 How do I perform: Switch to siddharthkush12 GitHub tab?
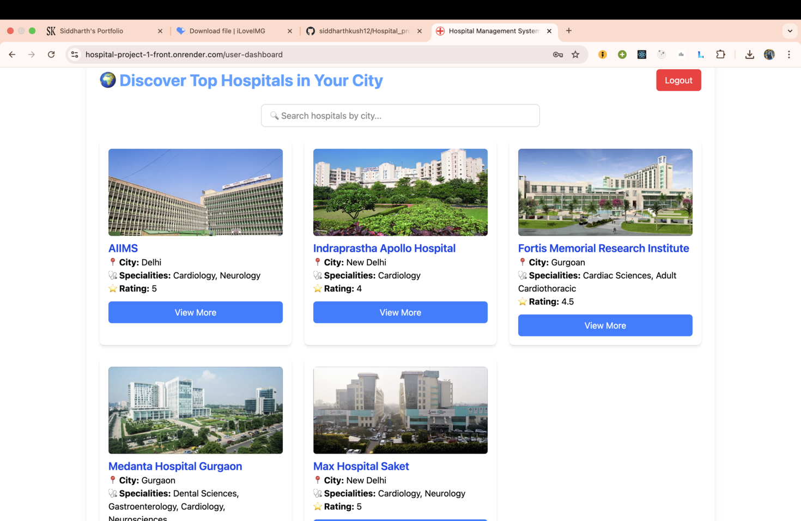click(x=364, y=31)
